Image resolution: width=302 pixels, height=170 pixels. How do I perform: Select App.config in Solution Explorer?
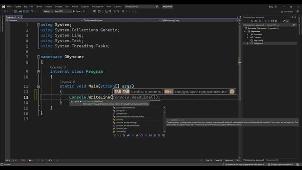[x=258, y=41]
